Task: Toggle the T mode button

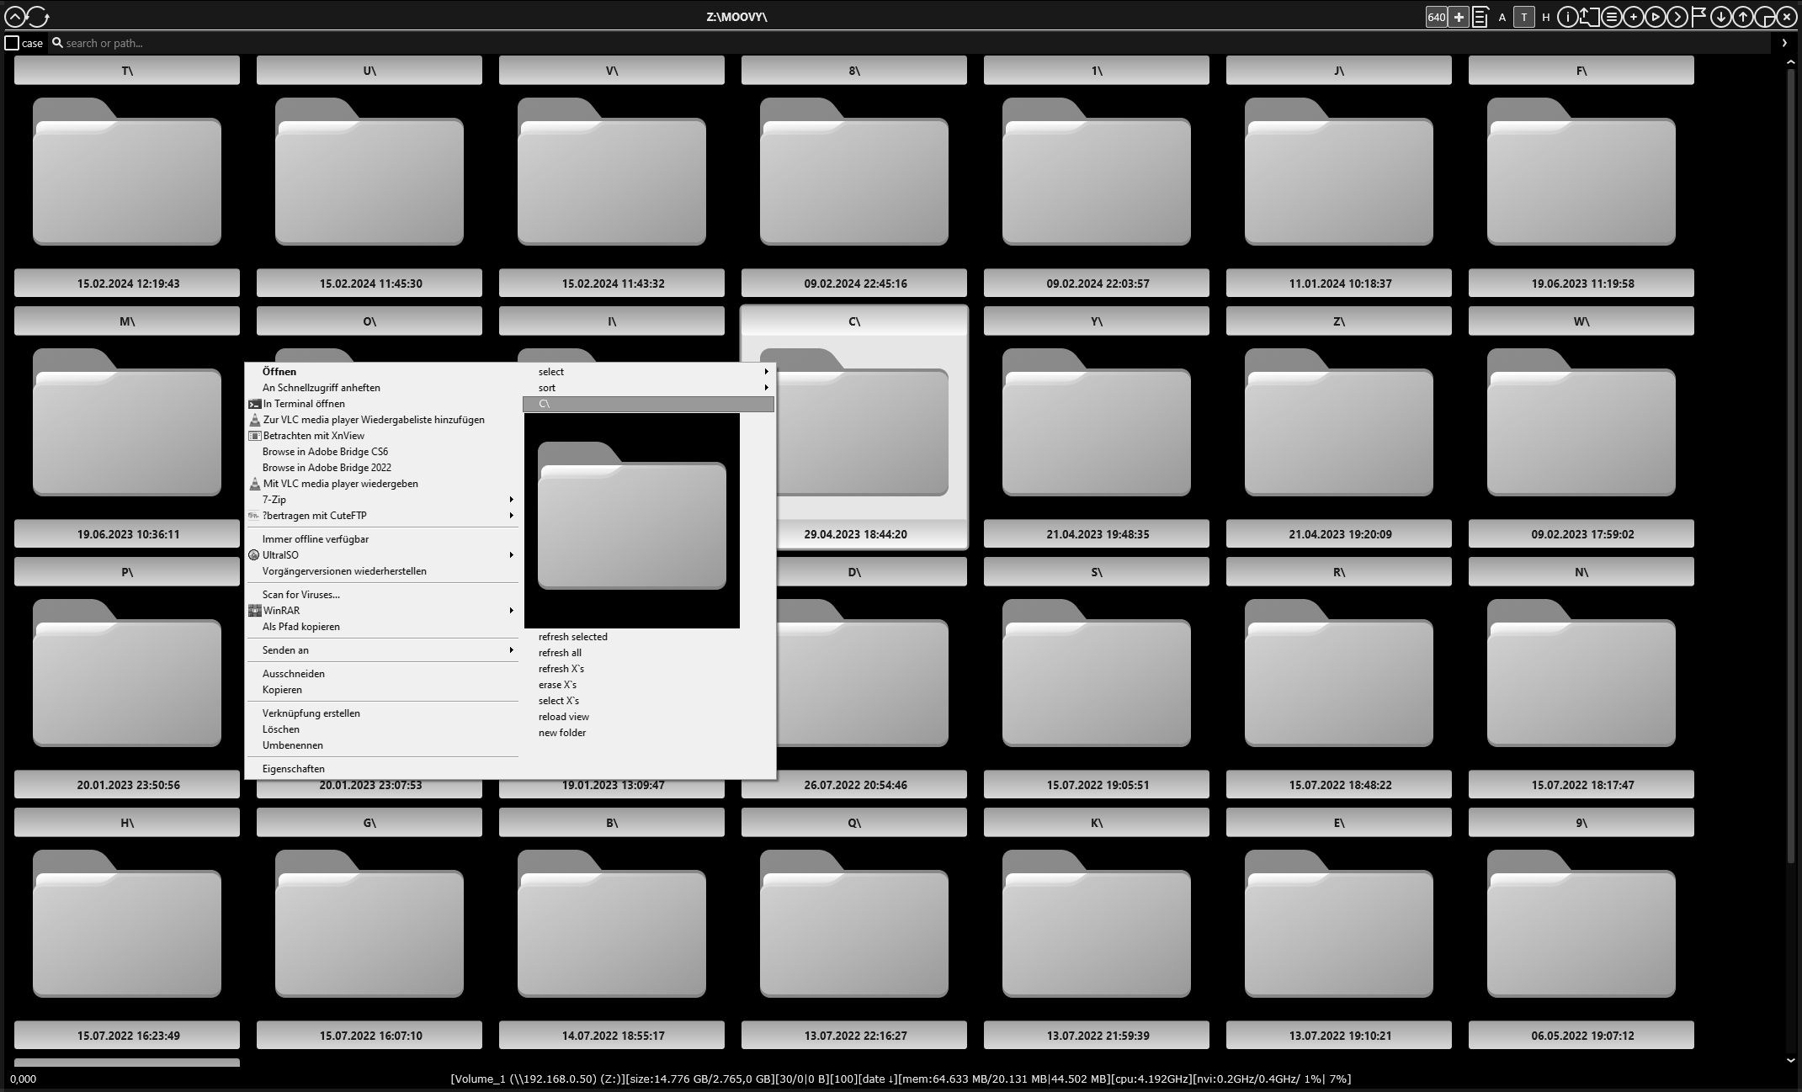Action: point(1523,17)
